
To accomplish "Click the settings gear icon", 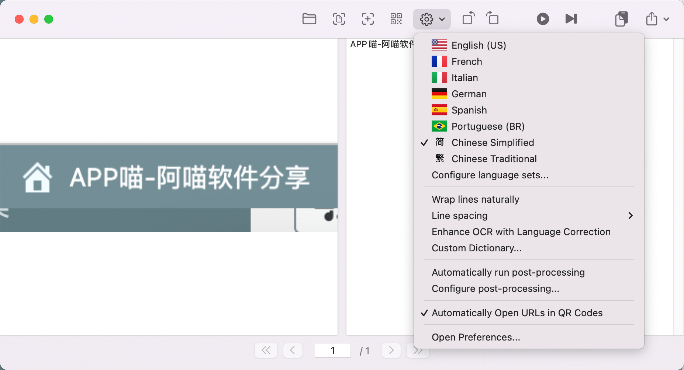I will click(426, 19).
